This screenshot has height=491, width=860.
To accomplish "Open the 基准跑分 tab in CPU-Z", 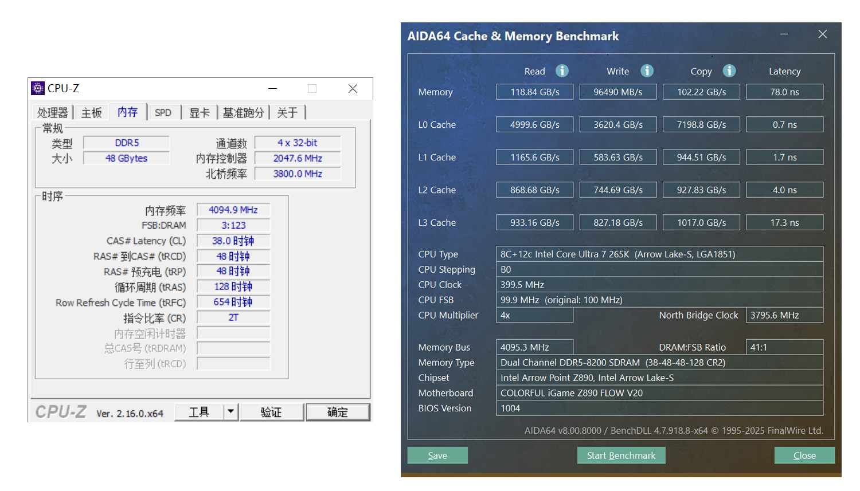I will [x=244, y=112].
